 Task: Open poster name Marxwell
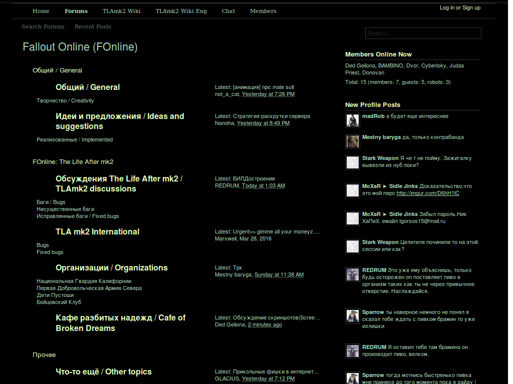click(x=226, y=238)
